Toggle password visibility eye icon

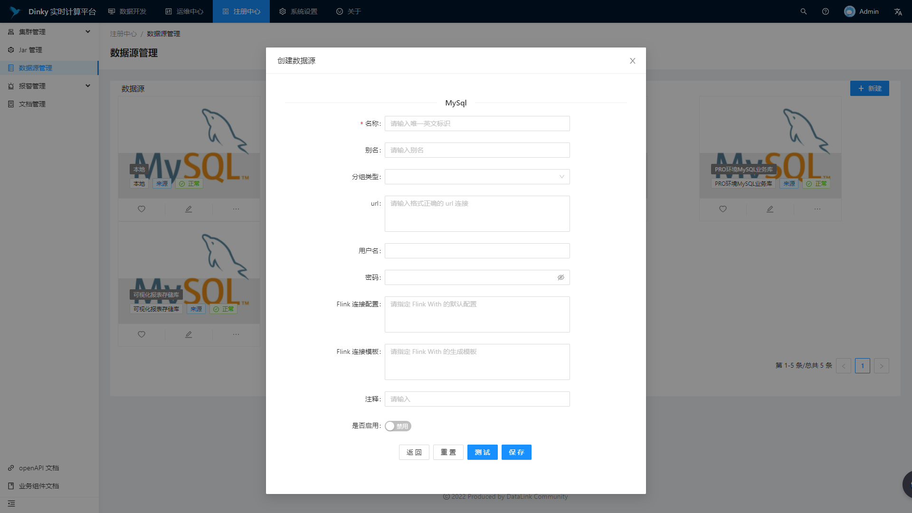[x=561, y=277]
